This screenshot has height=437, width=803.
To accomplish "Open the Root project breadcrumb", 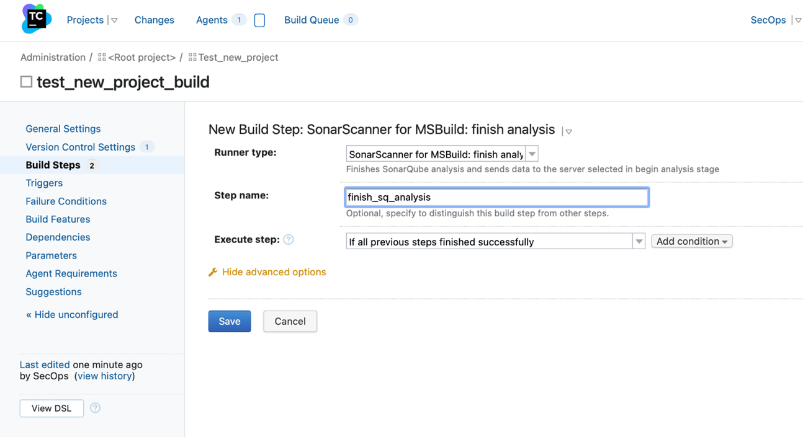I will click(141, 57).
